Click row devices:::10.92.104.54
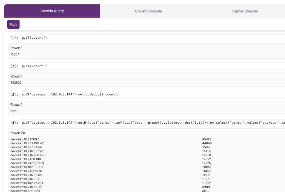285x192 pixels. [x=26, y=147]
